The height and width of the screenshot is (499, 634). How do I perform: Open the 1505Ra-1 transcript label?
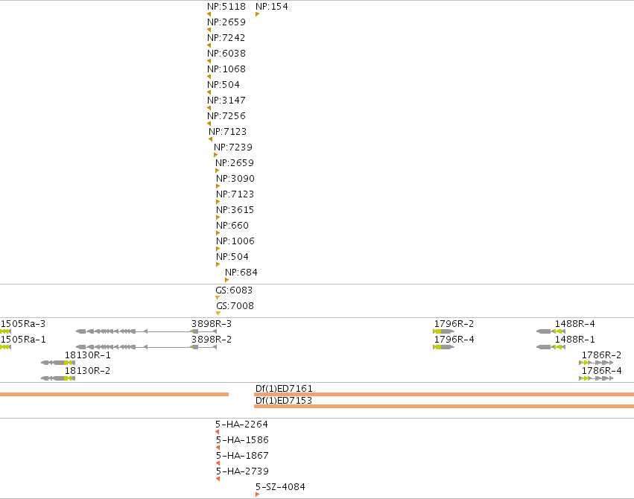(23, 340)
